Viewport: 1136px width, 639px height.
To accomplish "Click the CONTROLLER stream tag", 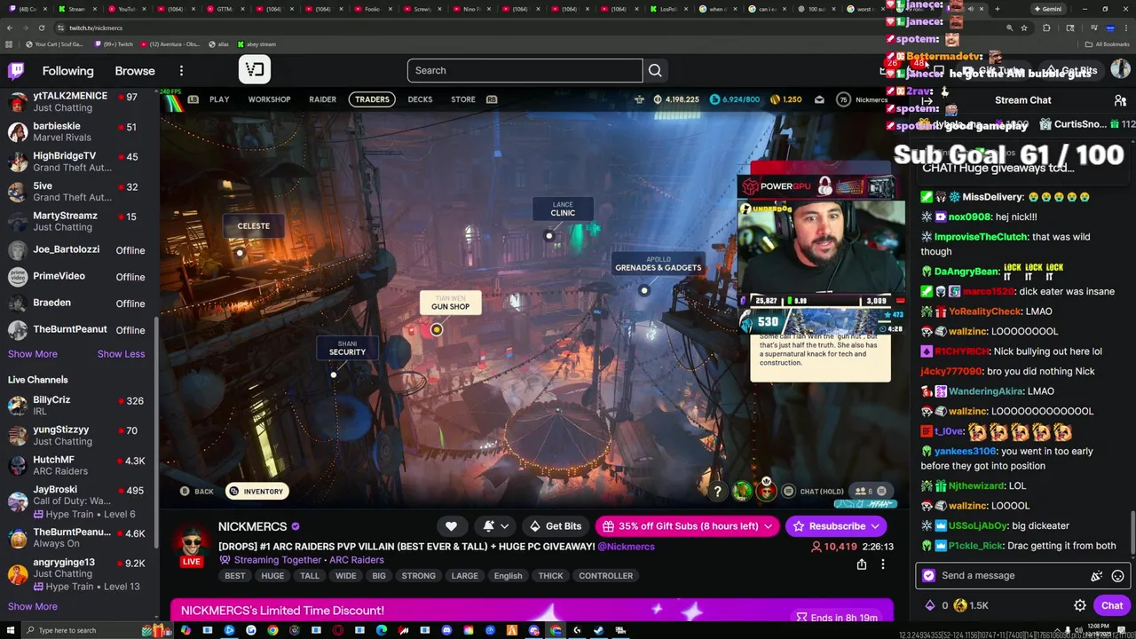I will tap(605, 576).
